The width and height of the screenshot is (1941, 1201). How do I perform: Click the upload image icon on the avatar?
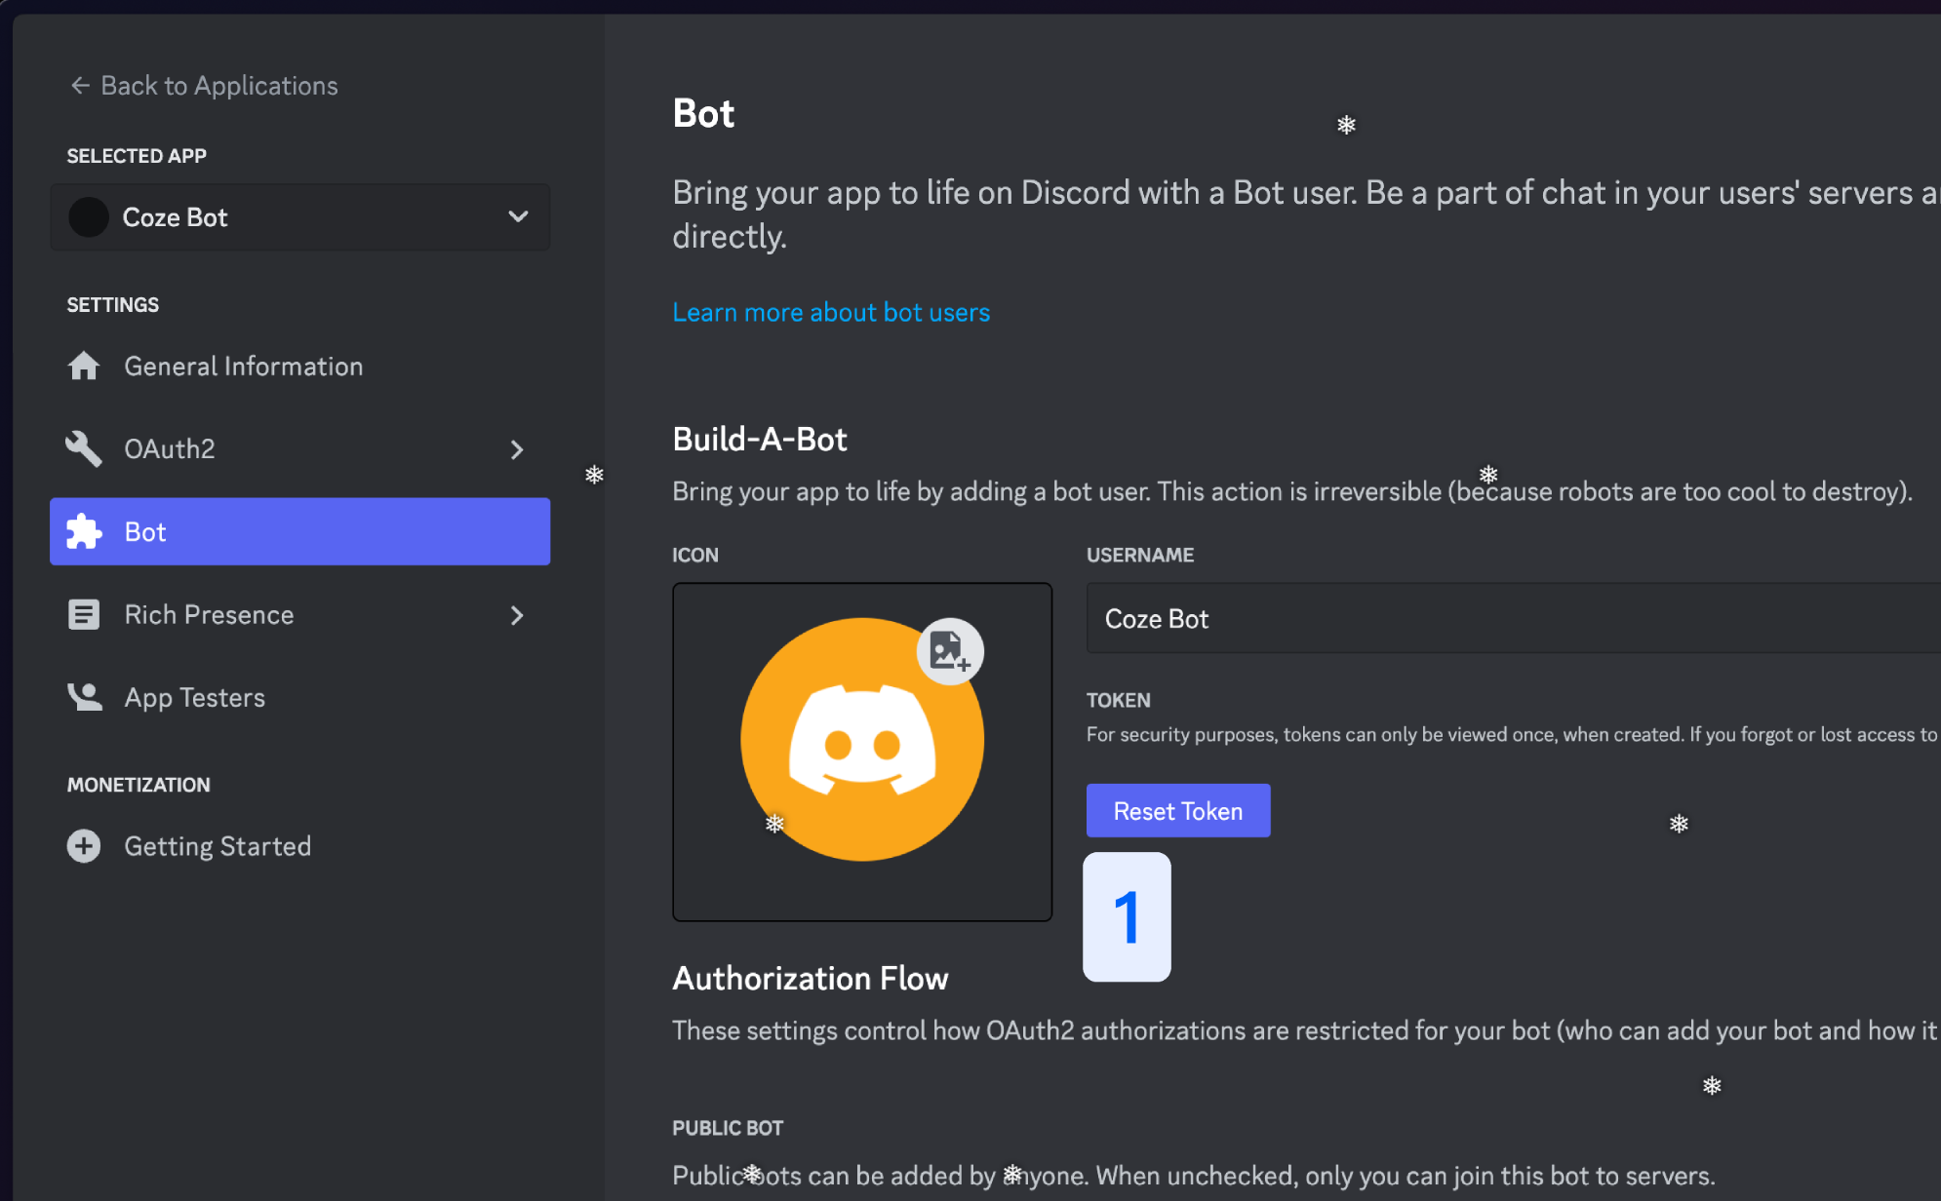point(949,651)
